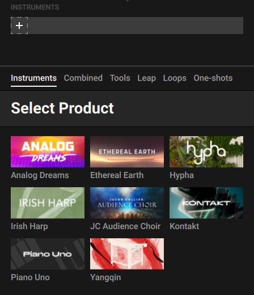Image resolution: width=254 pixels, height=295 pixels.
Task: Click the Analog Dreams text label
Action: (40, 175)
